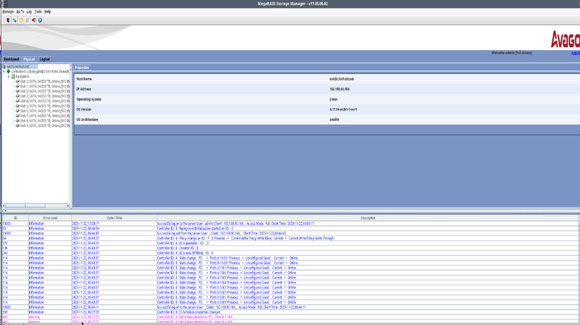Click the orange circular toolbar icon
Viewport: 580px width, 325px height.
(21, 20)
